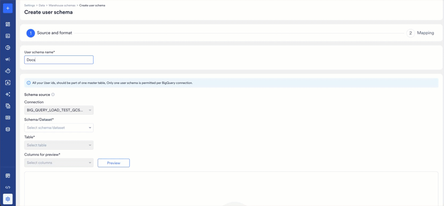Click the 'Create user schema' page heading
The width and height of the screenshot is (444, 206).
pos(48,12)
